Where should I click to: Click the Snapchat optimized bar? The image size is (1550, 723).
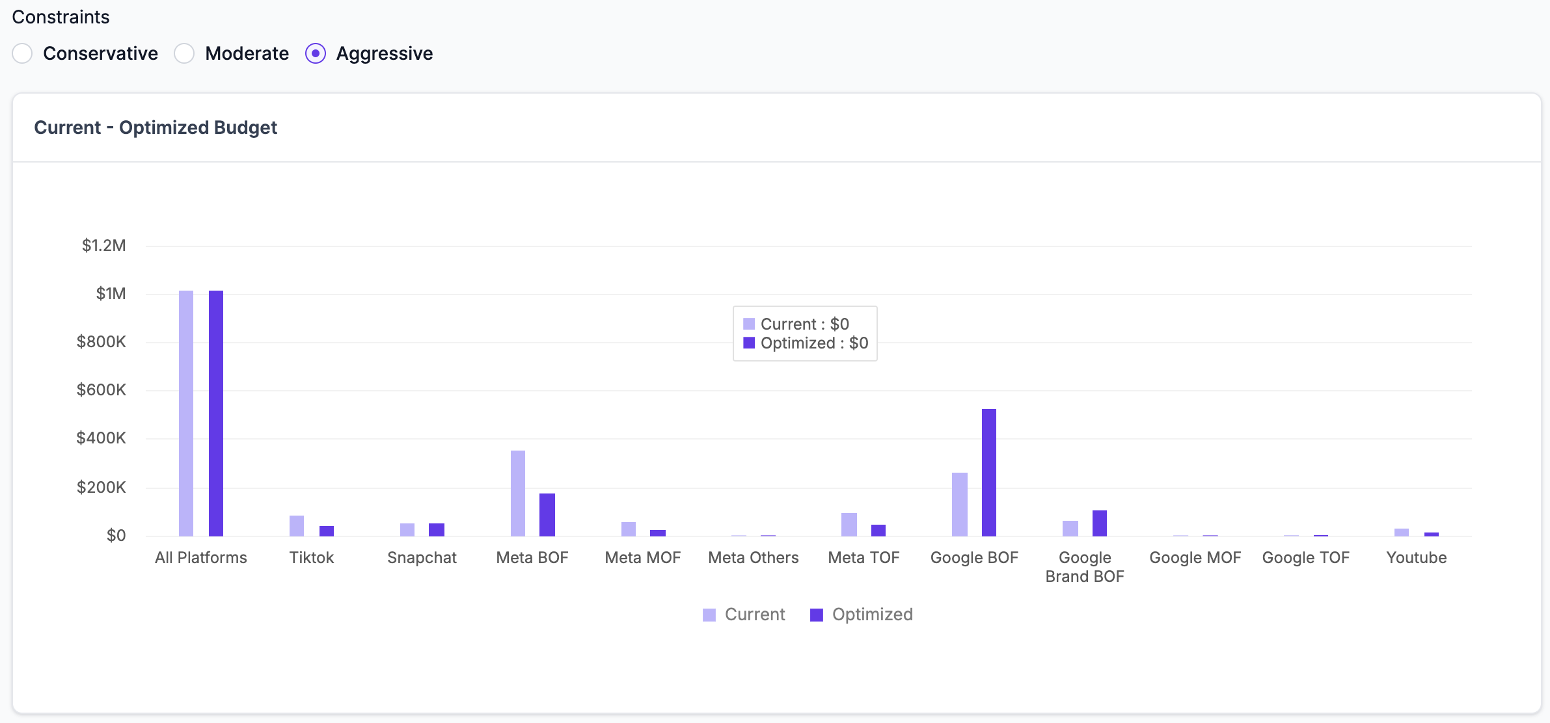click(x=437, y=530)
